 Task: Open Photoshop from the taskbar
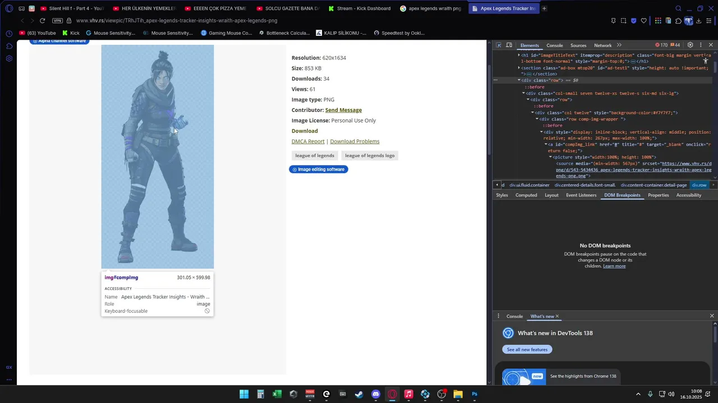475,394
